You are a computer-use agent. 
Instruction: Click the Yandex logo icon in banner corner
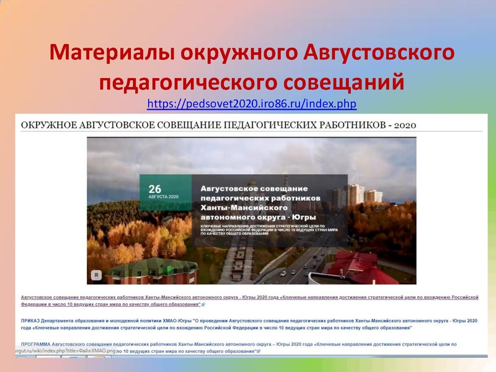(x=97, y=274)
